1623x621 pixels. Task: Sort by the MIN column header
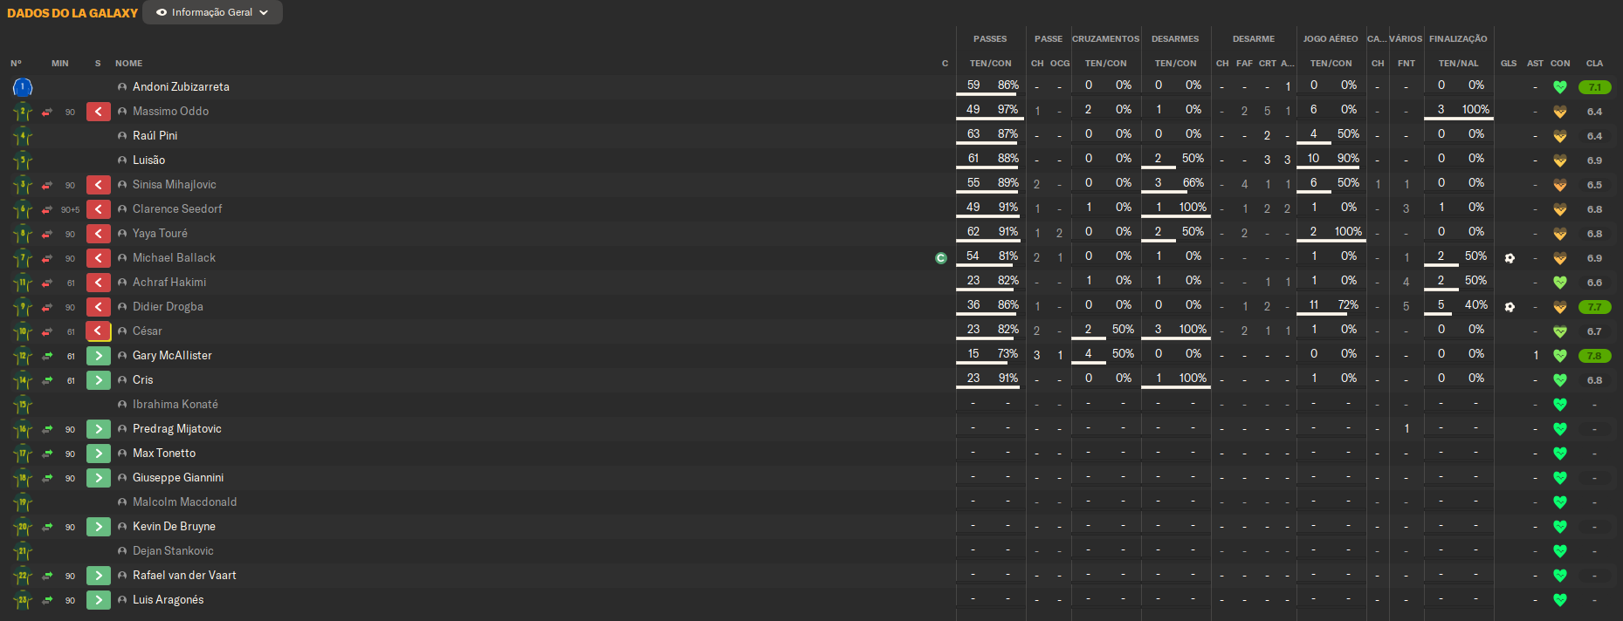(x=60, y=64)
